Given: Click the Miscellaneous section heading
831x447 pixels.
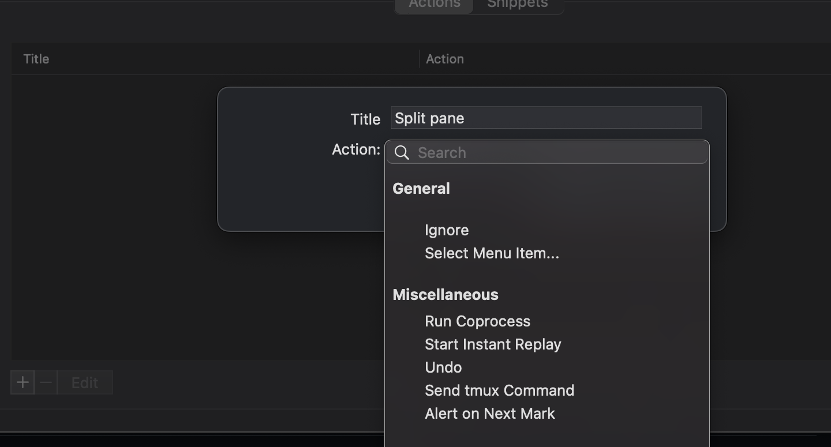Looking at the screenshot, I should click(x=446, y=295).
